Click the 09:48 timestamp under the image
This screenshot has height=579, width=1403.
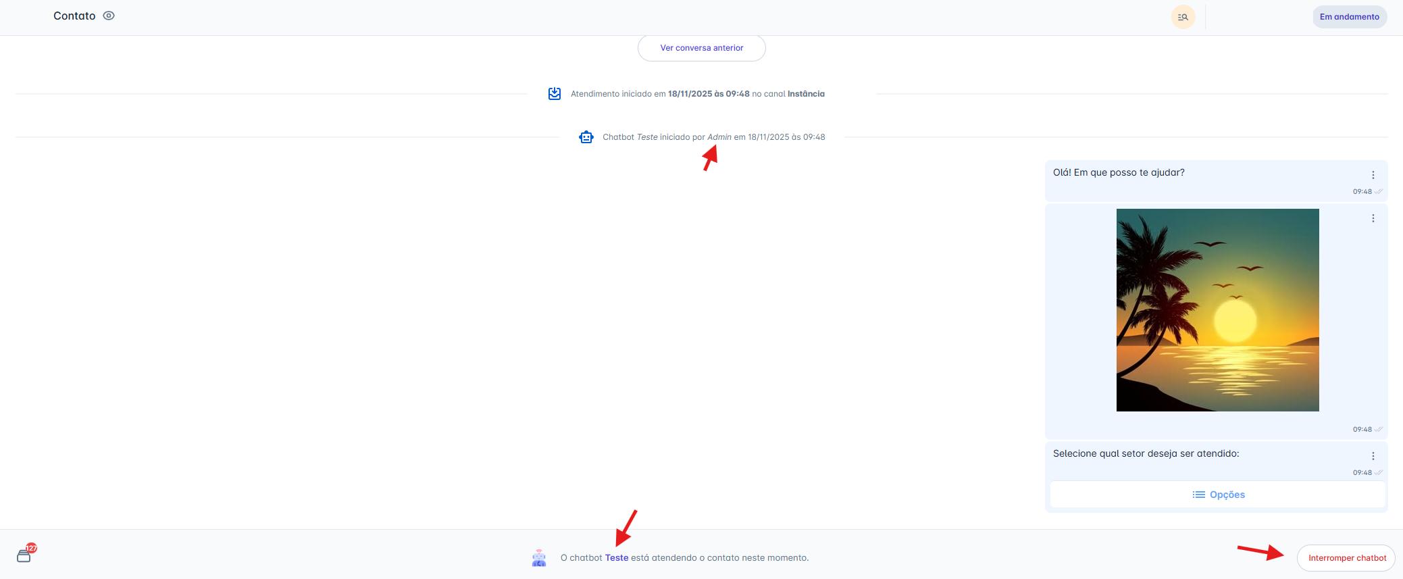pos(1362,430)
